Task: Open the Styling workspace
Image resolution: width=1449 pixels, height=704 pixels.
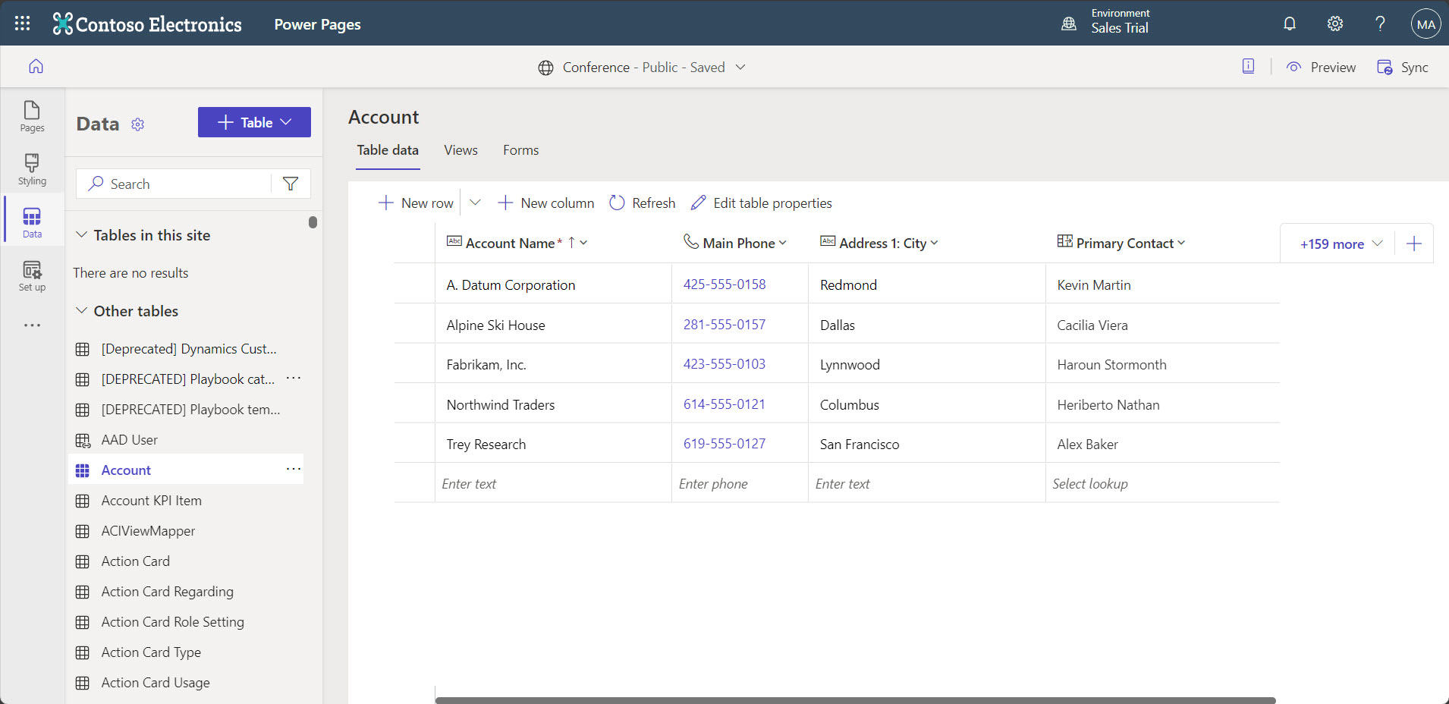Action: click(32, 169)
